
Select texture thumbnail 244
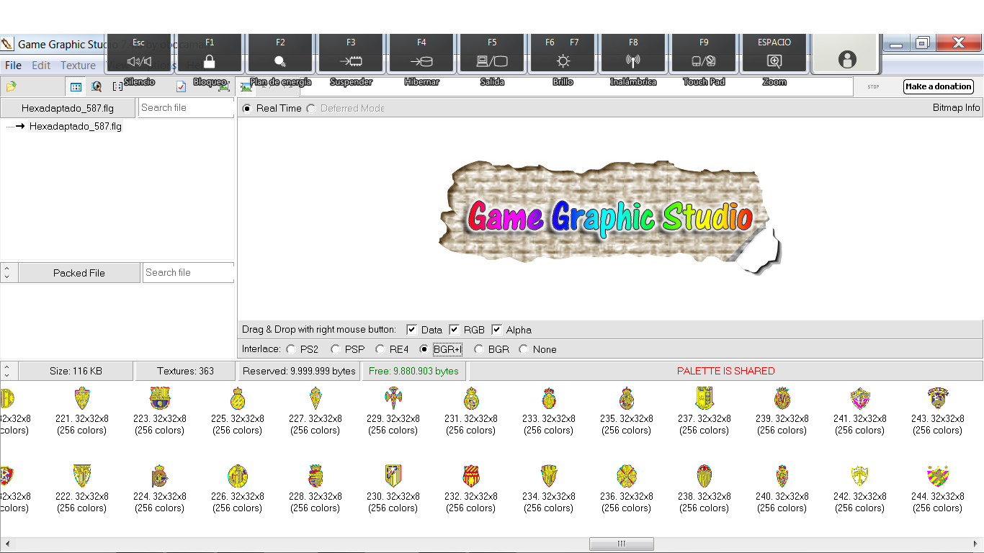938,476
